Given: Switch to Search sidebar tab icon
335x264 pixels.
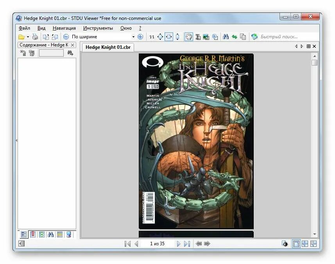Looking at the screenshot, I should pos(51,235).
